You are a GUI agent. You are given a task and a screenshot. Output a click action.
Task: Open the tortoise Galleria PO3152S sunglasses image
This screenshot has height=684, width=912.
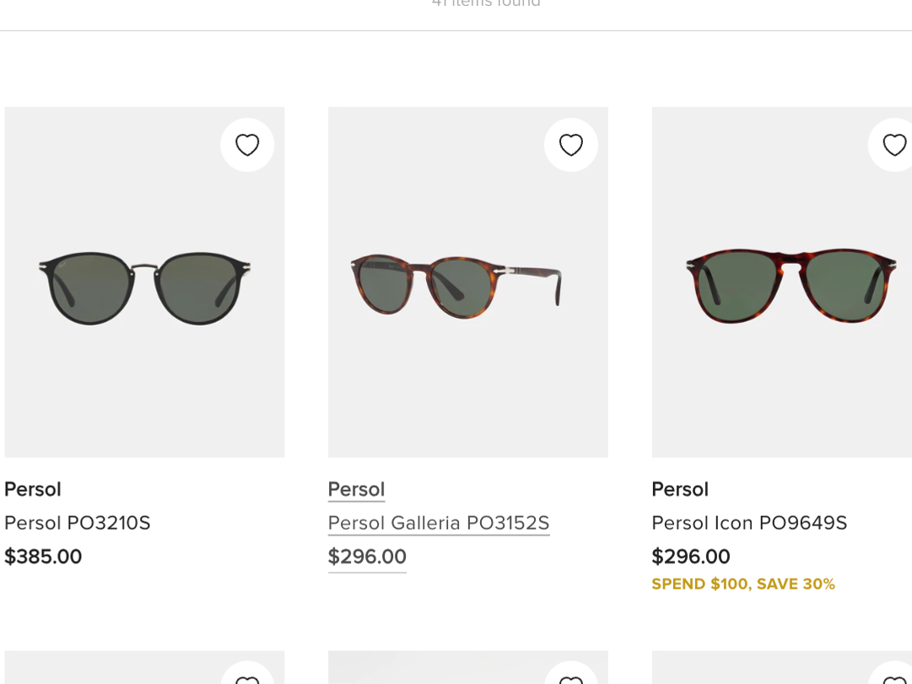468,282
